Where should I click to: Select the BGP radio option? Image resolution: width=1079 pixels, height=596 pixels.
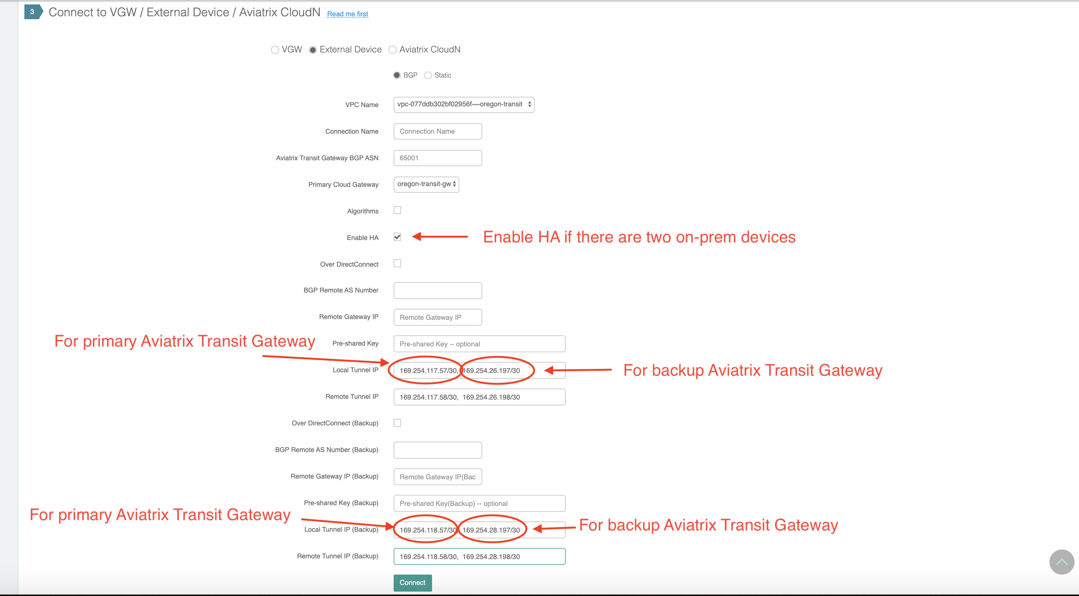click(397, 75)
